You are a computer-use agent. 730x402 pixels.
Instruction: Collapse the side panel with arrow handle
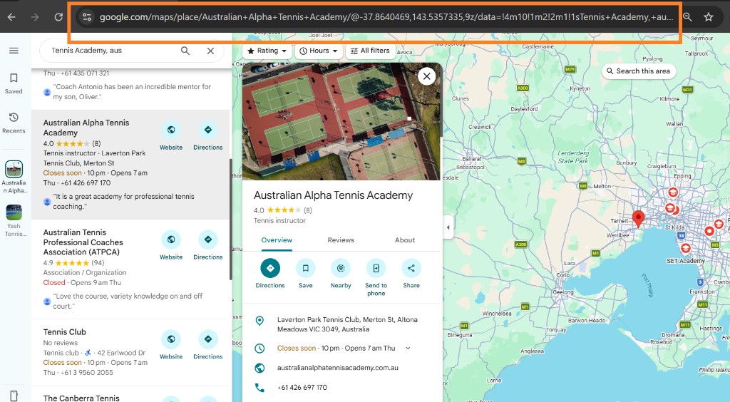(448, 227)
